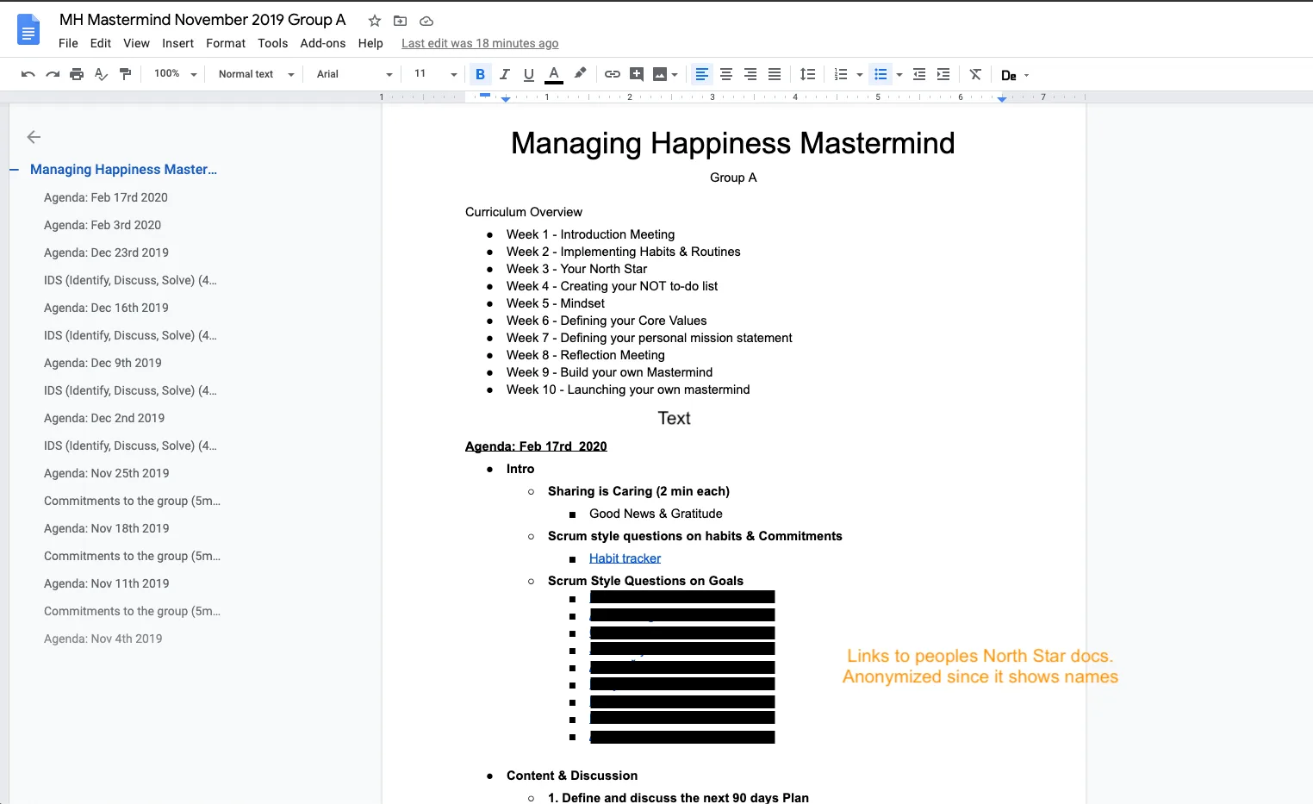Select Agenda: Dec 9th 2019 in outline
Viewport: 1313px width, 804px height.
tap(103, 363)
